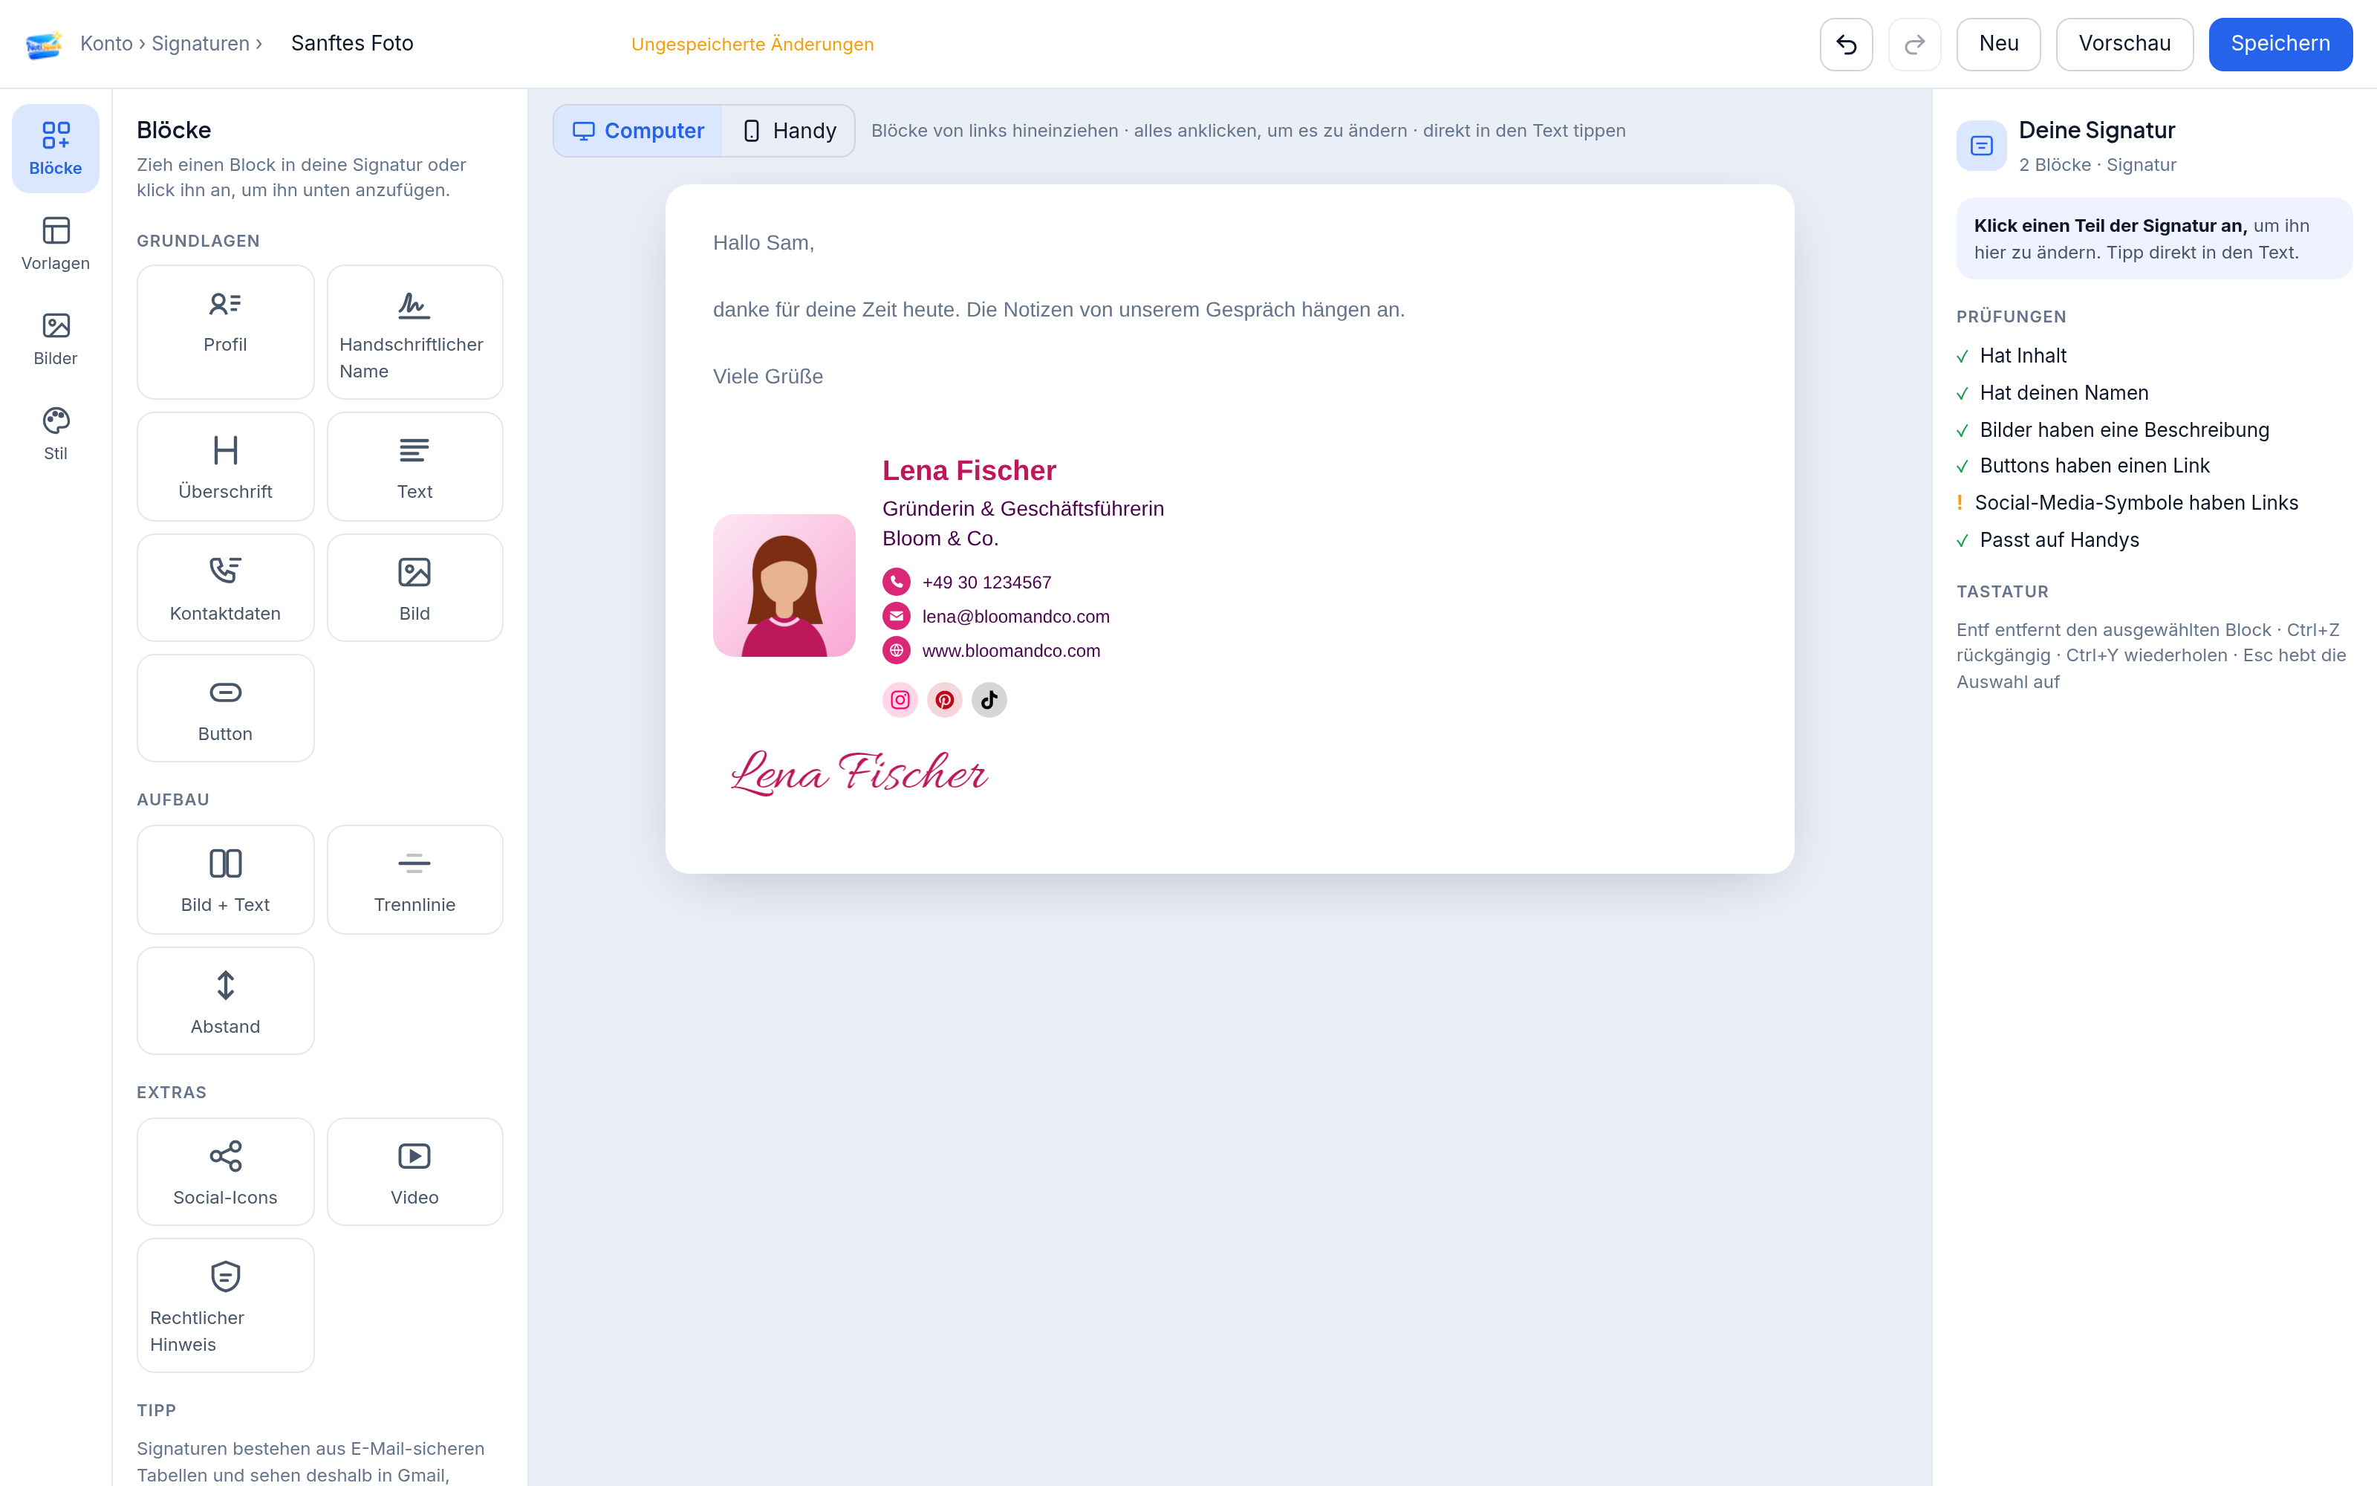Click the signature name Sanftes Foto
The height and width of the screenshot is (1486, 2377).
tap(353, 43)
